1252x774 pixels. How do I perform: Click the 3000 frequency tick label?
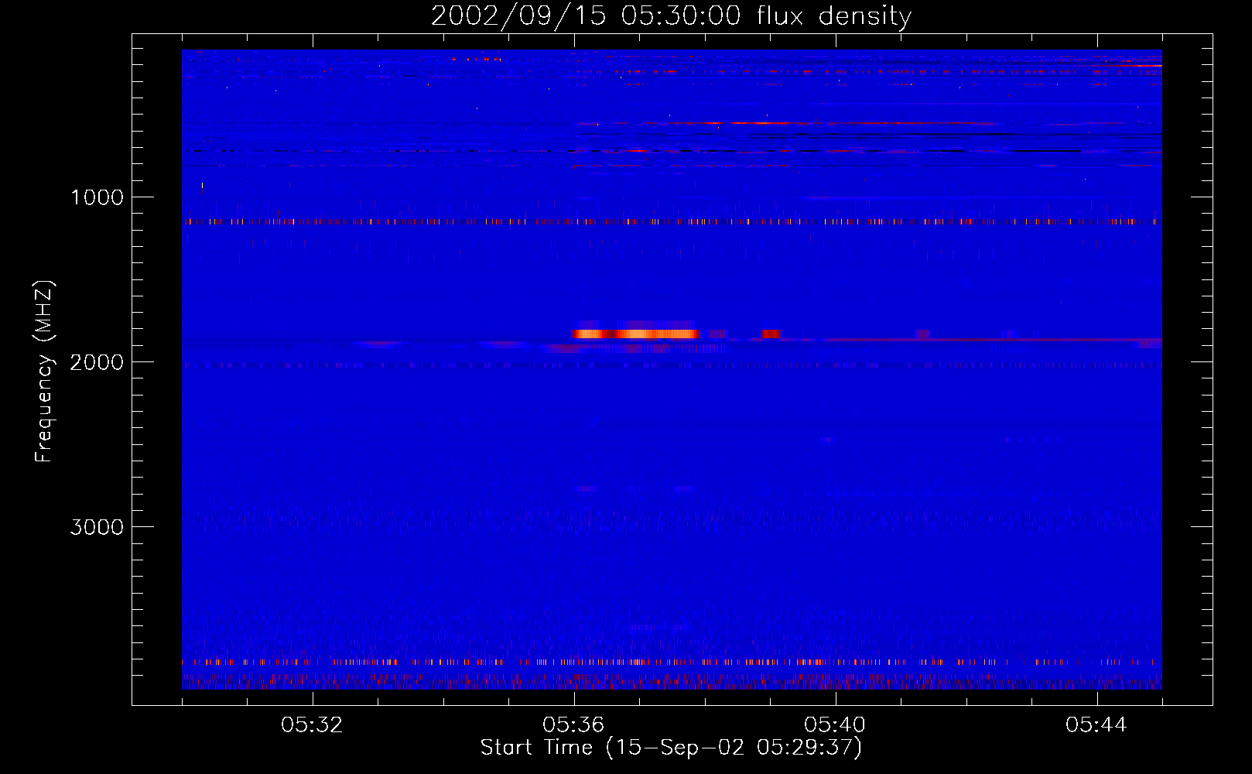pyautogui.click(x=97, y=527)
